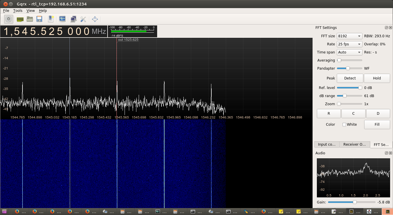Click the MHz unit label in the frequency display
Image resolution: width=393 pixels, height=215 pixels.
99,31
